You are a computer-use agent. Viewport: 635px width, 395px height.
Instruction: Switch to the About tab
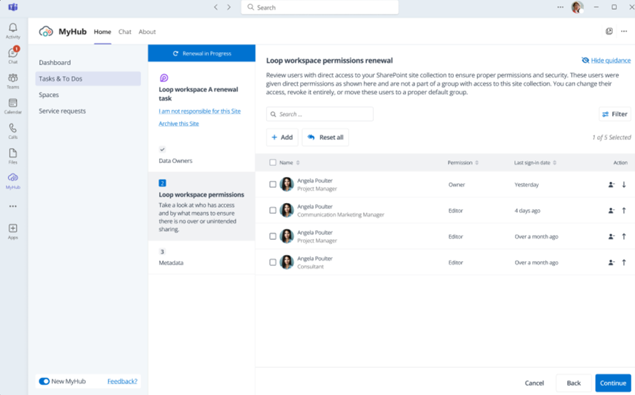click(x=147, y=32)
